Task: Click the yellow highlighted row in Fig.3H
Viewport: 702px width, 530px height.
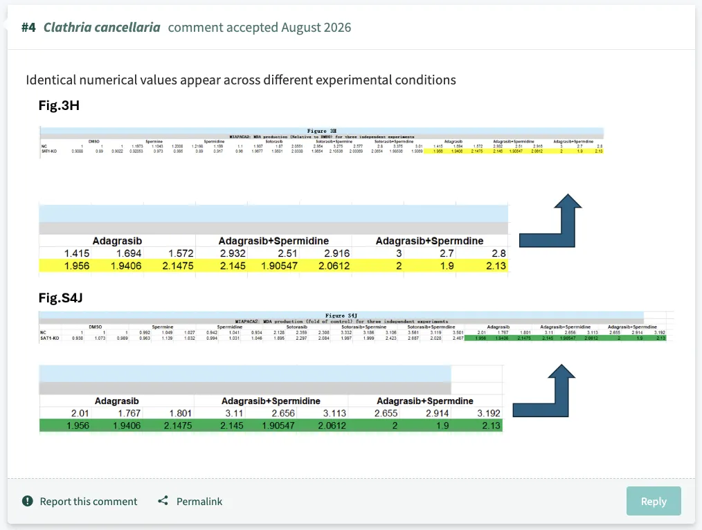Action: coord(273,266)
